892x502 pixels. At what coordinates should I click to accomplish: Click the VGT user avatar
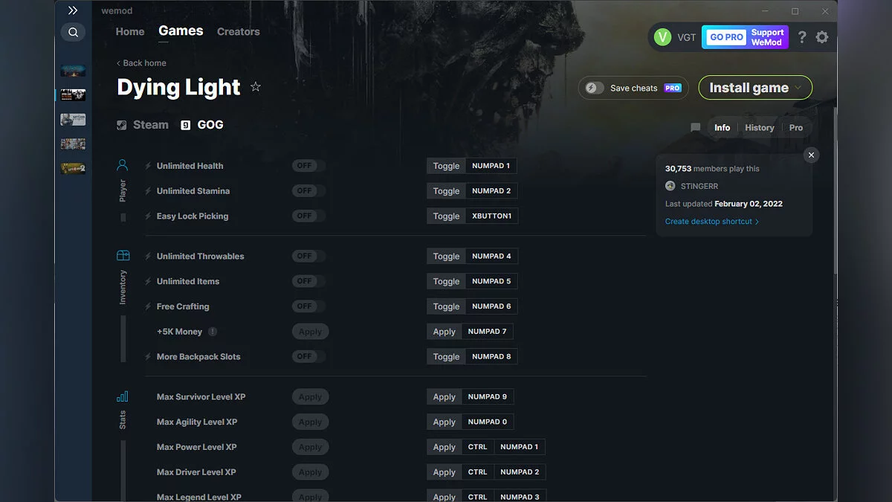tap(662, 37)
